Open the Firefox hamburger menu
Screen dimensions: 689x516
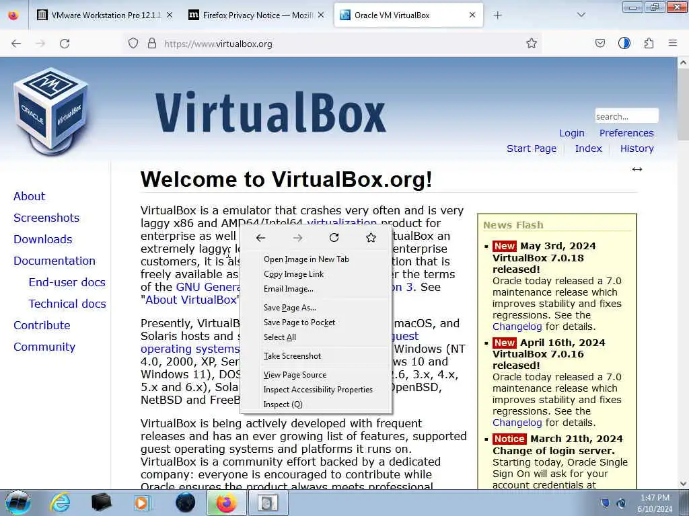[x=673, y=43]
